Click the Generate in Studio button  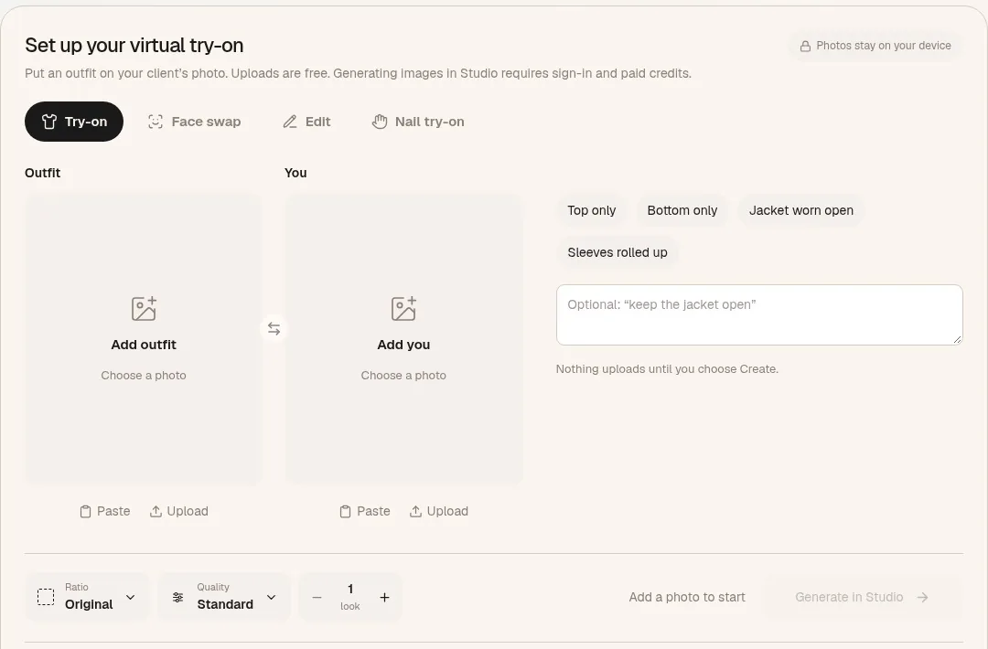pyautogui.click(x=862, y=597)
